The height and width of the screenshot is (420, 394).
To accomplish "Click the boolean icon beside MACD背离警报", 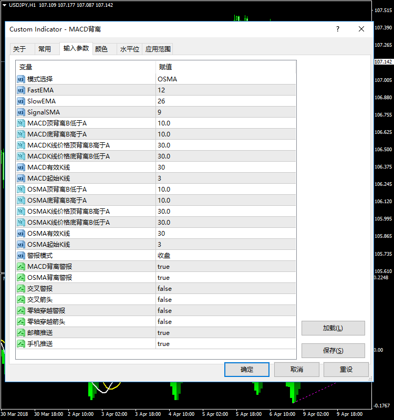I will click(x=21, y=267).
